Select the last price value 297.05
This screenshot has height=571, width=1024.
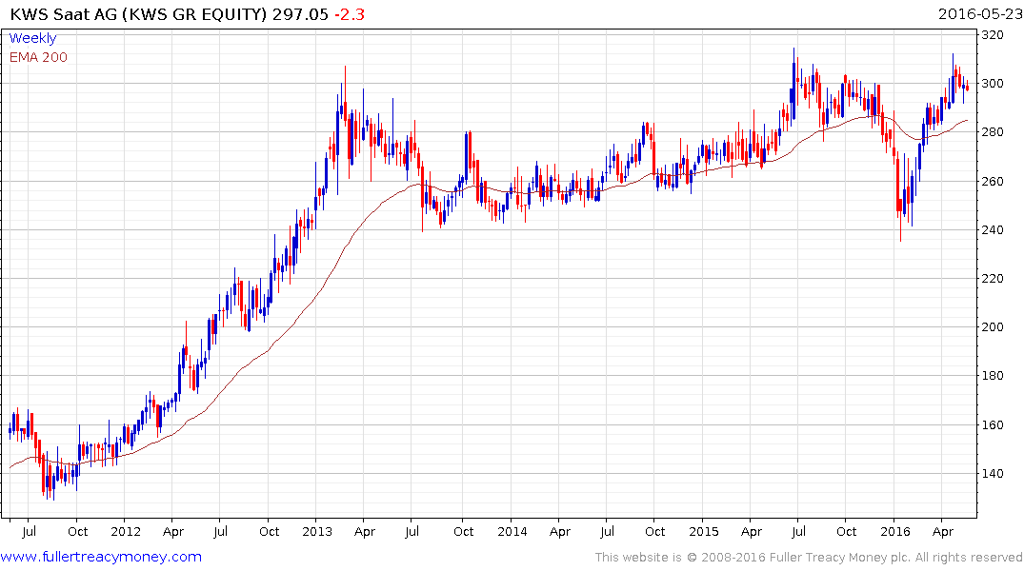pos(300,14)
